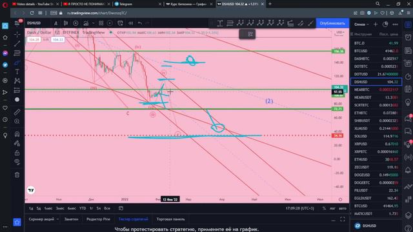This screenshot has height=232, width=413.
Task: Select ETHUSD row in watchlist
Action: (376, 159)
